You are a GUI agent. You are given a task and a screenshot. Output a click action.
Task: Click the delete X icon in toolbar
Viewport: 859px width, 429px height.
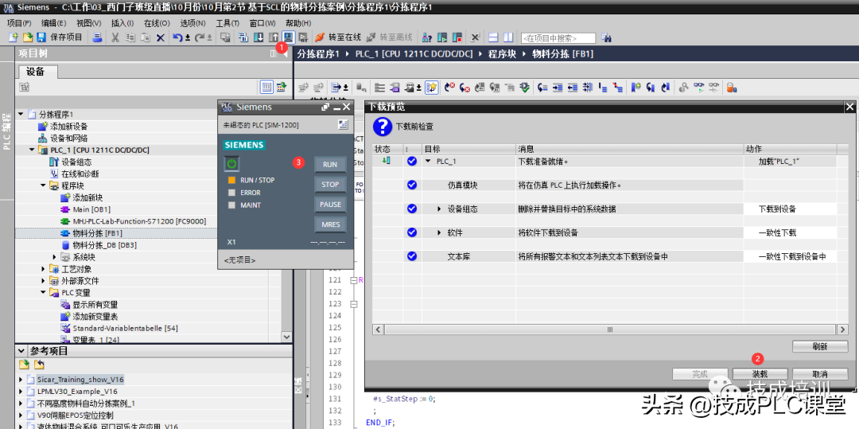point(161,37)
